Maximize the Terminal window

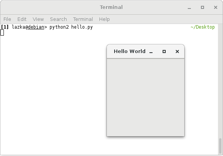[202, 7]
